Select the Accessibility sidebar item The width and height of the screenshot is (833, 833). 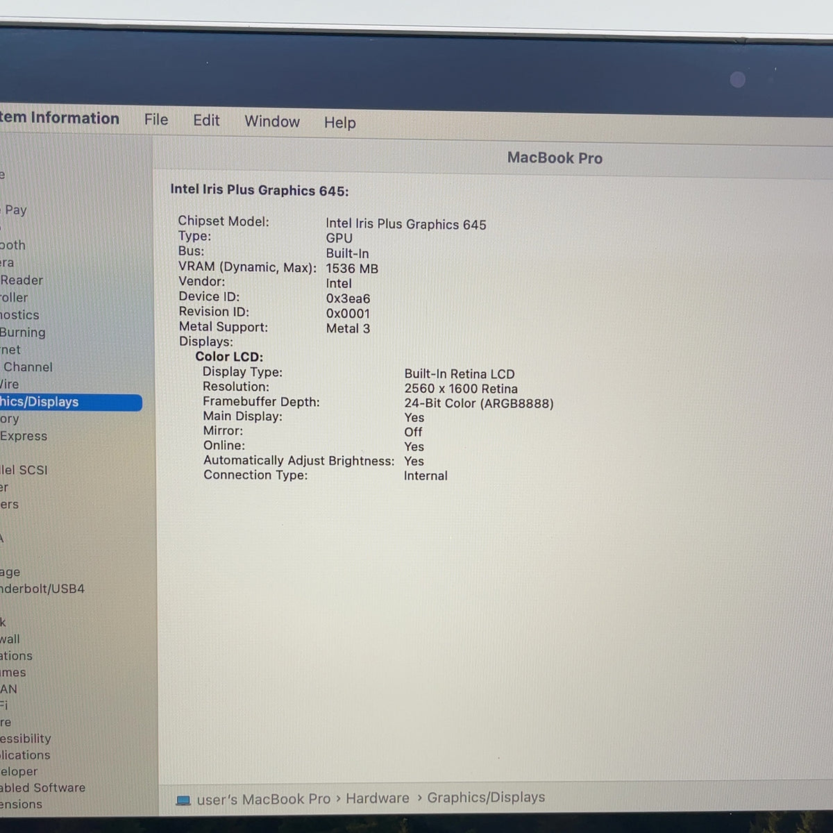pyautogui.click(x=26, y=739)
